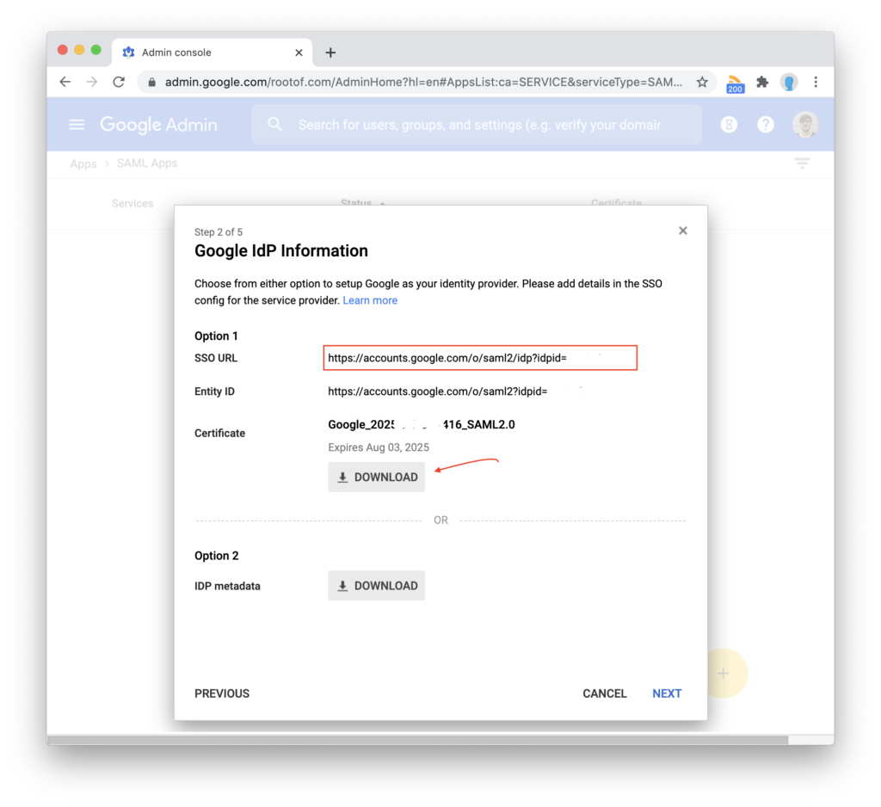The width and height of the screenshot is (881, 807).
Task: Click the browser forward arrow
Action: point(92,82)
